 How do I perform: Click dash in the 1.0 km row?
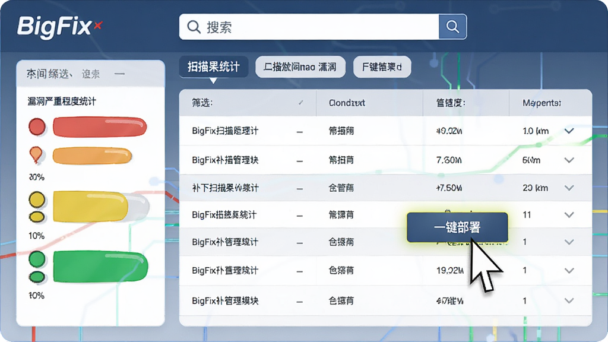(x=300, y=132)
